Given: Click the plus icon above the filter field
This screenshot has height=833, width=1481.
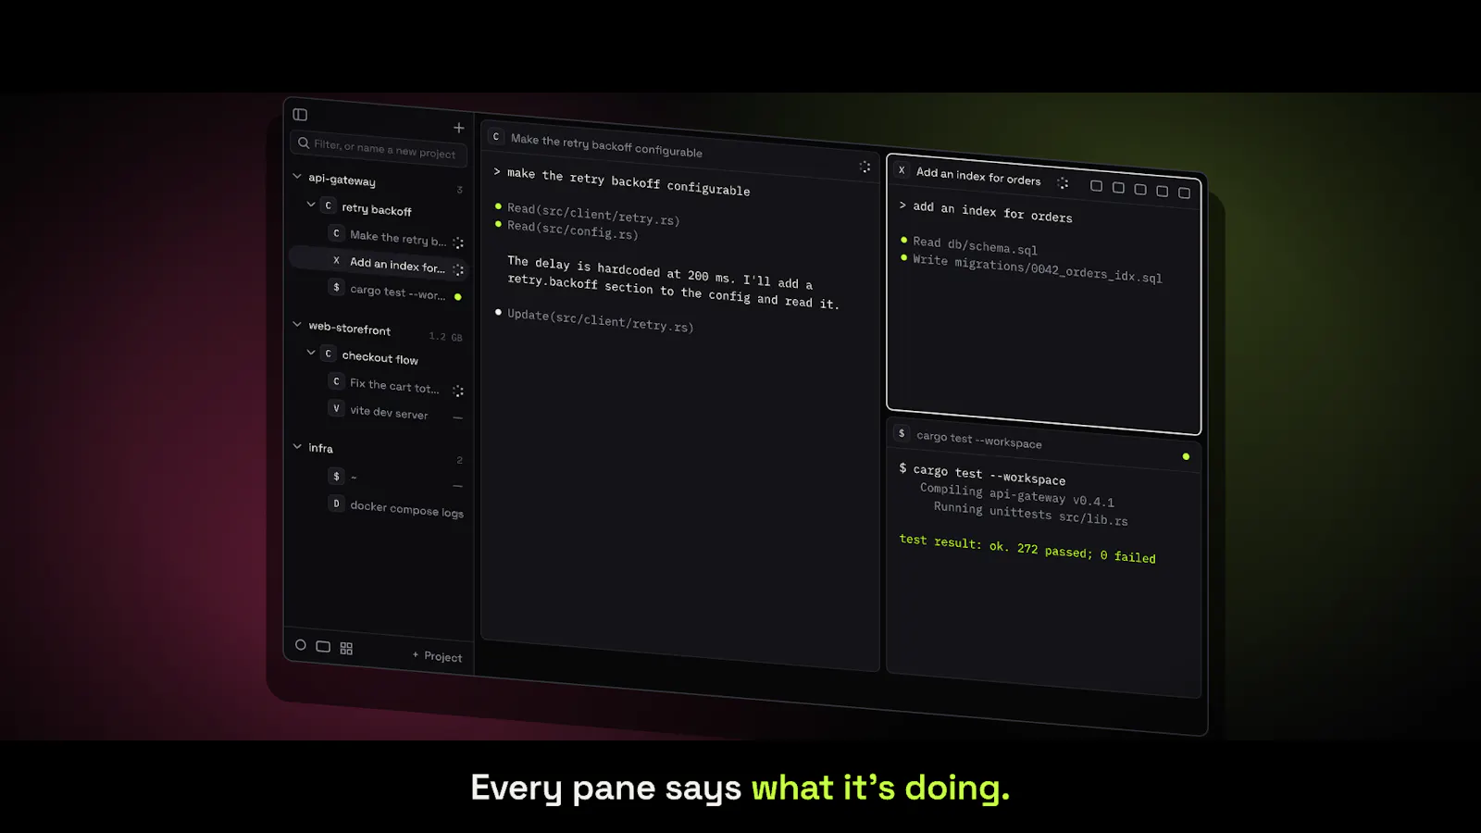Looking at the screenshot, I should pos(458,128).
